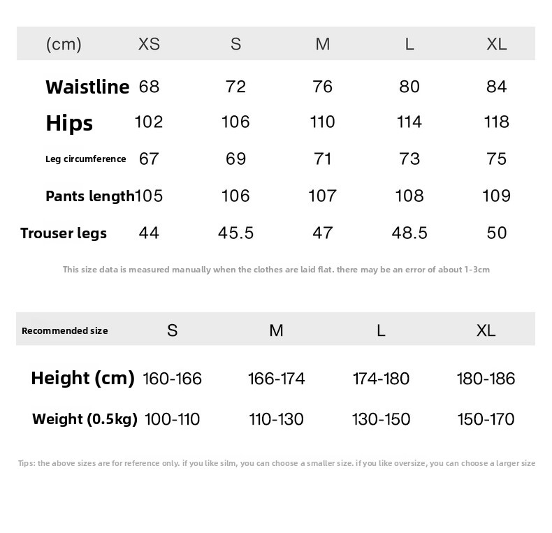This screenshot has height=533, width=552.
Task: Click the Hips row label
Action: pyautogui.click(x=69, y=123)
